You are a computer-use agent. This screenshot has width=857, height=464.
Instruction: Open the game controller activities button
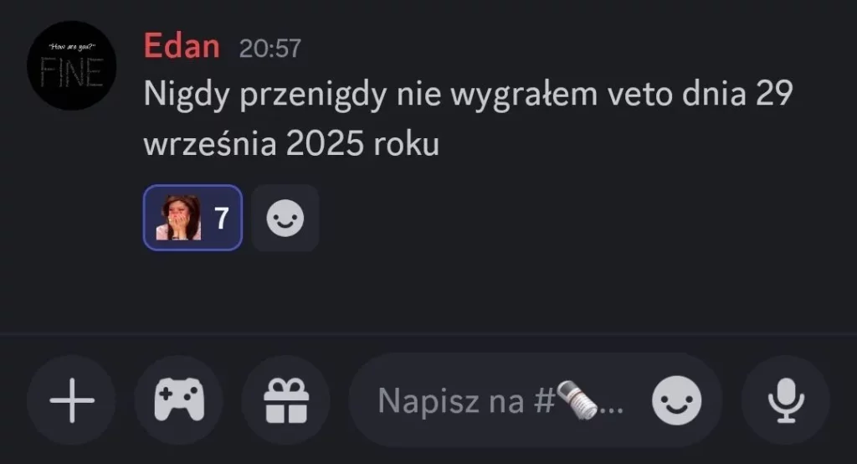(179, 400)
